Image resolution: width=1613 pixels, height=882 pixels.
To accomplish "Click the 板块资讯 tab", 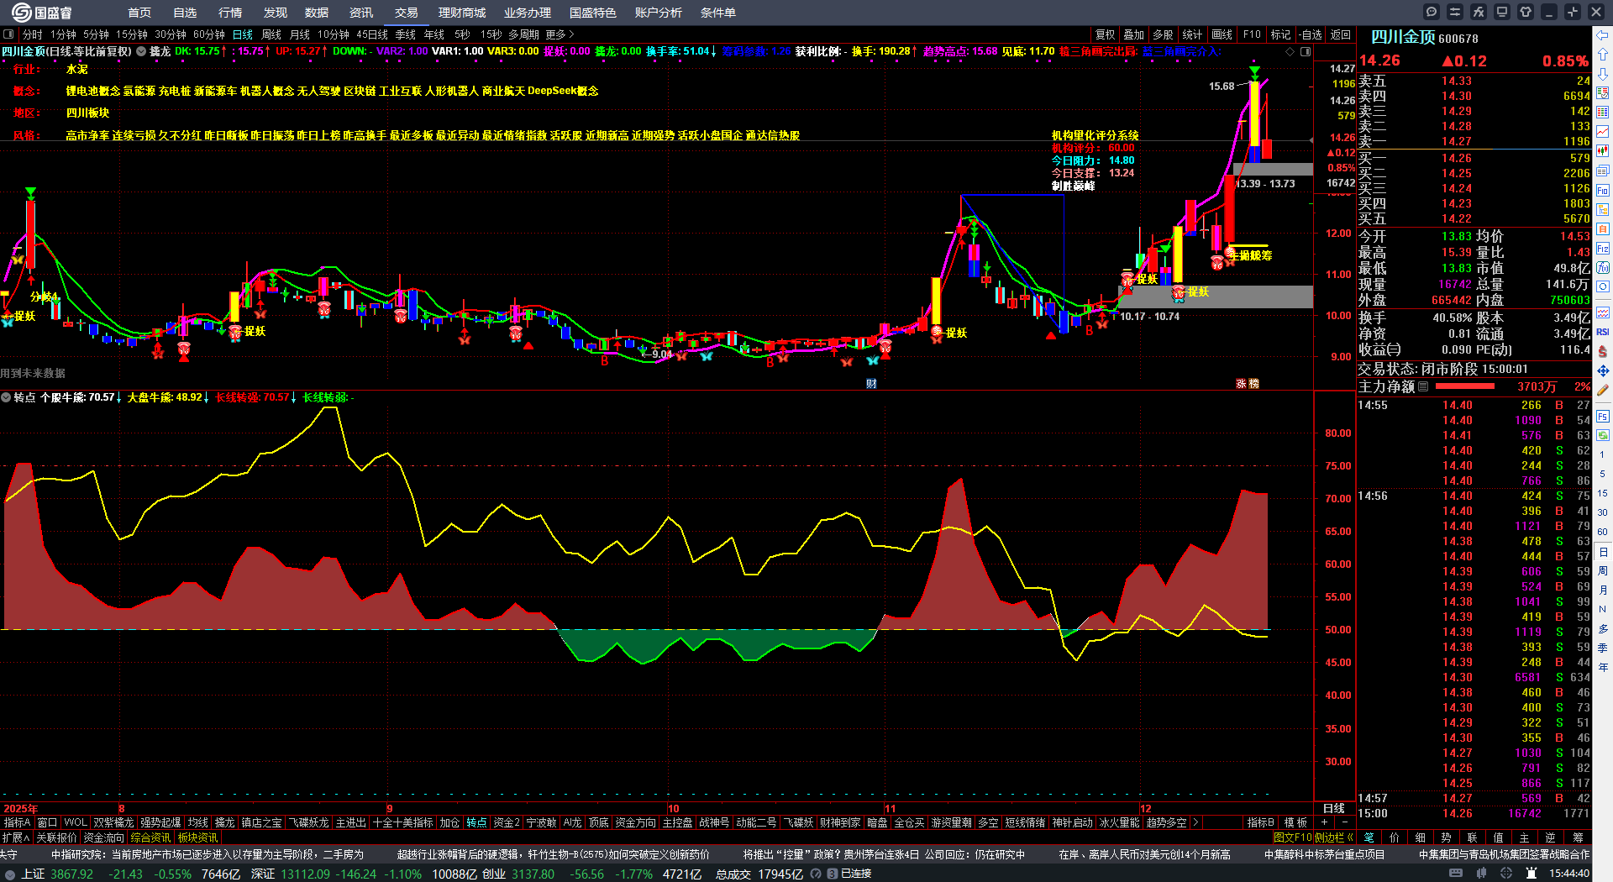I will [x=197, y=837].
